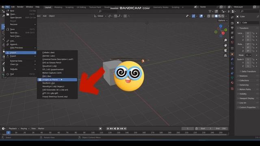
Task: Switch to solid viewport shading
Action: 216,16
